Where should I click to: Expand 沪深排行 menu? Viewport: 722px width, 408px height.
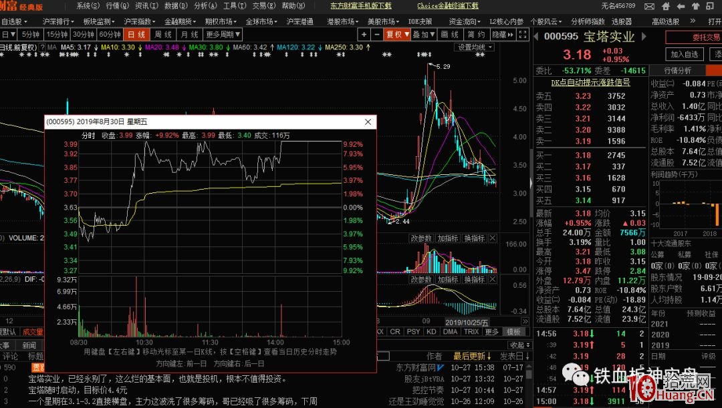tap(58, 21)
